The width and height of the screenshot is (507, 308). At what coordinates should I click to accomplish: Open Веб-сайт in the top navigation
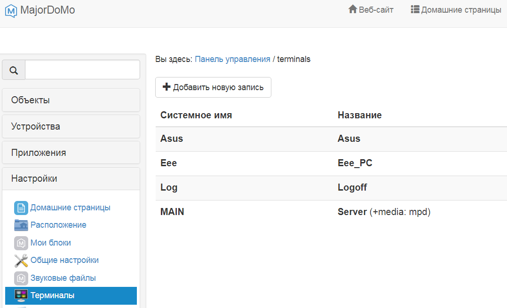click(371, 10)
